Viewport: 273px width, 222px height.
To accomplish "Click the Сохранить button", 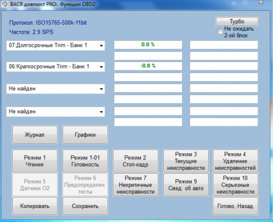I will click(85, 206).
